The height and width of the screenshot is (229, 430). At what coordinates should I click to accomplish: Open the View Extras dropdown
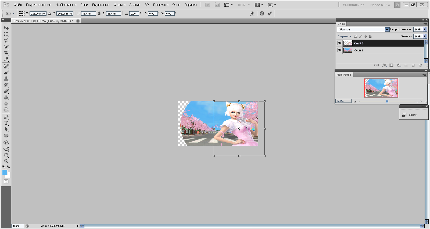pos(229,5)
